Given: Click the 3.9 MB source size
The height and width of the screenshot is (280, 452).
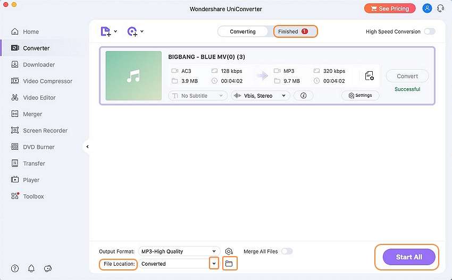Looking at the screenshot, I should pyautogui.click(x=189, y=81).
